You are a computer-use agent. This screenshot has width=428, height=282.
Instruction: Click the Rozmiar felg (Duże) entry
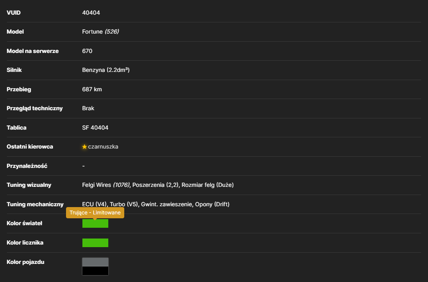(x=208, y=185)
